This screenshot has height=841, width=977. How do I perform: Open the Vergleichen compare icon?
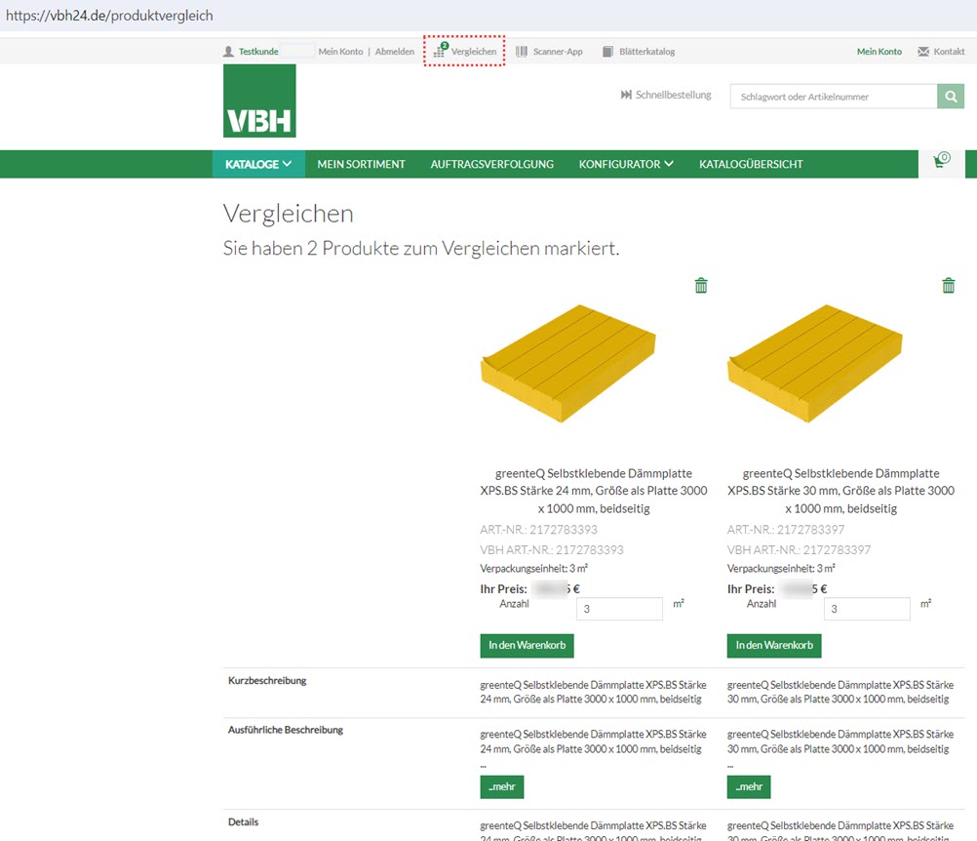[x=441, y=50]
